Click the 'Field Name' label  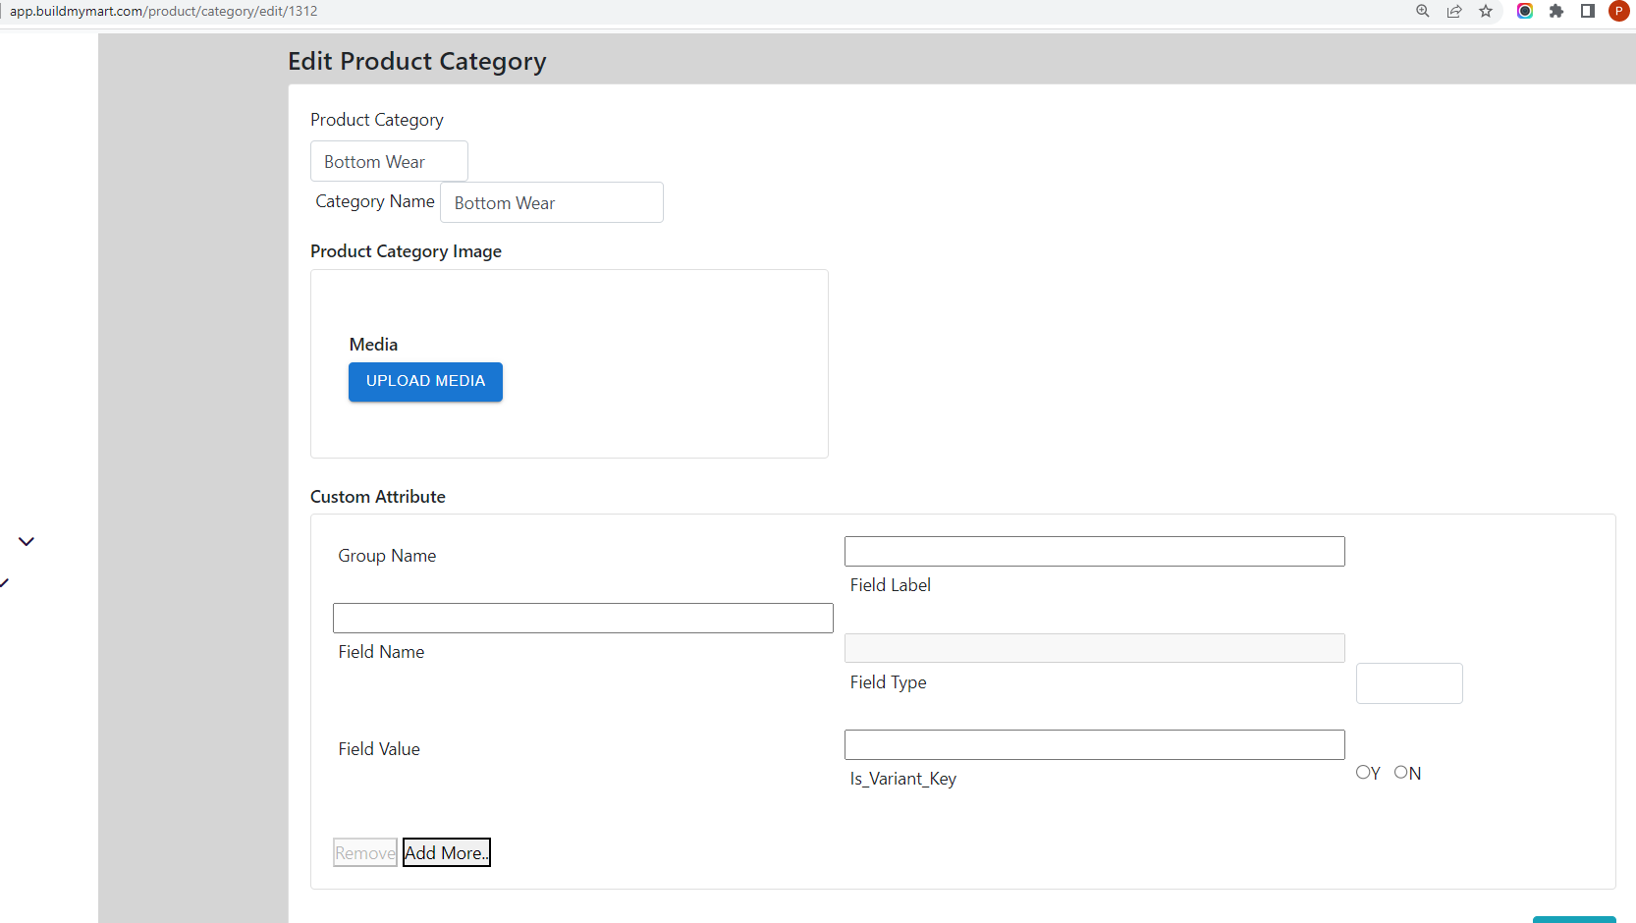(381, 652)
